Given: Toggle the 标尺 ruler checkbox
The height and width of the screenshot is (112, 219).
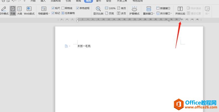Looking at the screenshot, I should pyautogui.click(x=53, y=8).
